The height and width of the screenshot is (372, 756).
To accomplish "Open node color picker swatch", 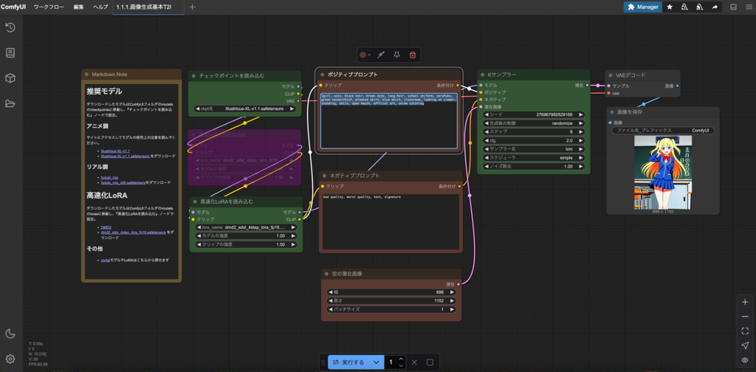I will tap(365, 55).
